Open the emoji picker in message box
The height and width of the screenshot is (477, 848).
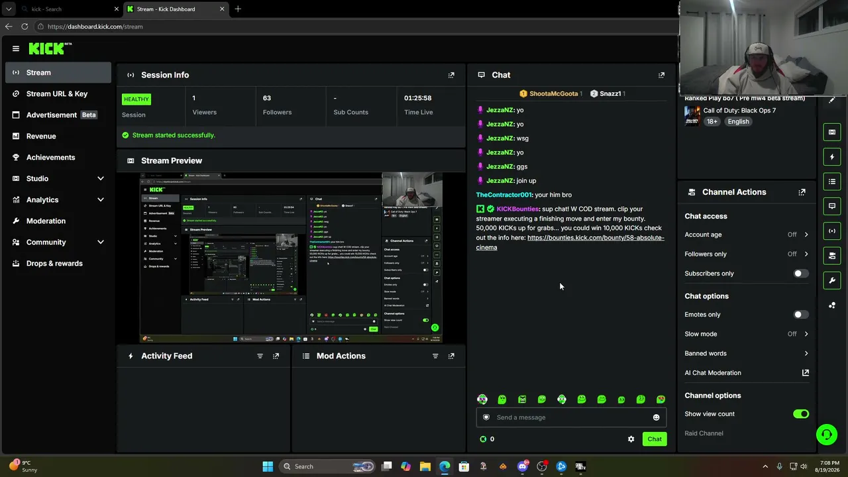coord(656,417)
